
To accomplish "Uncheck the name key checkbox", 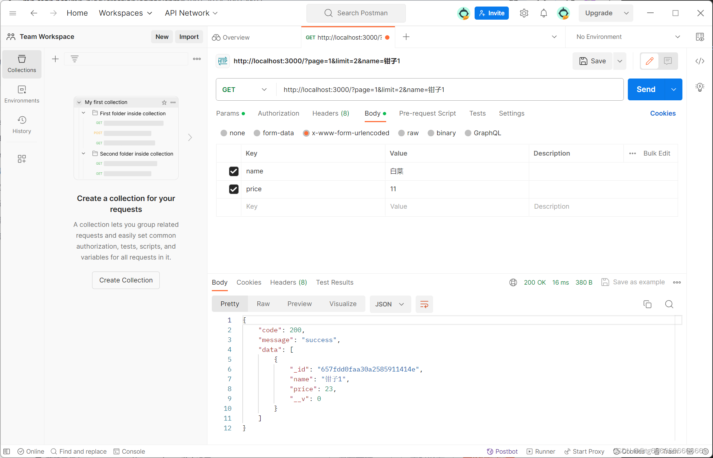I will pyautogui.click(x=234, y=171).
